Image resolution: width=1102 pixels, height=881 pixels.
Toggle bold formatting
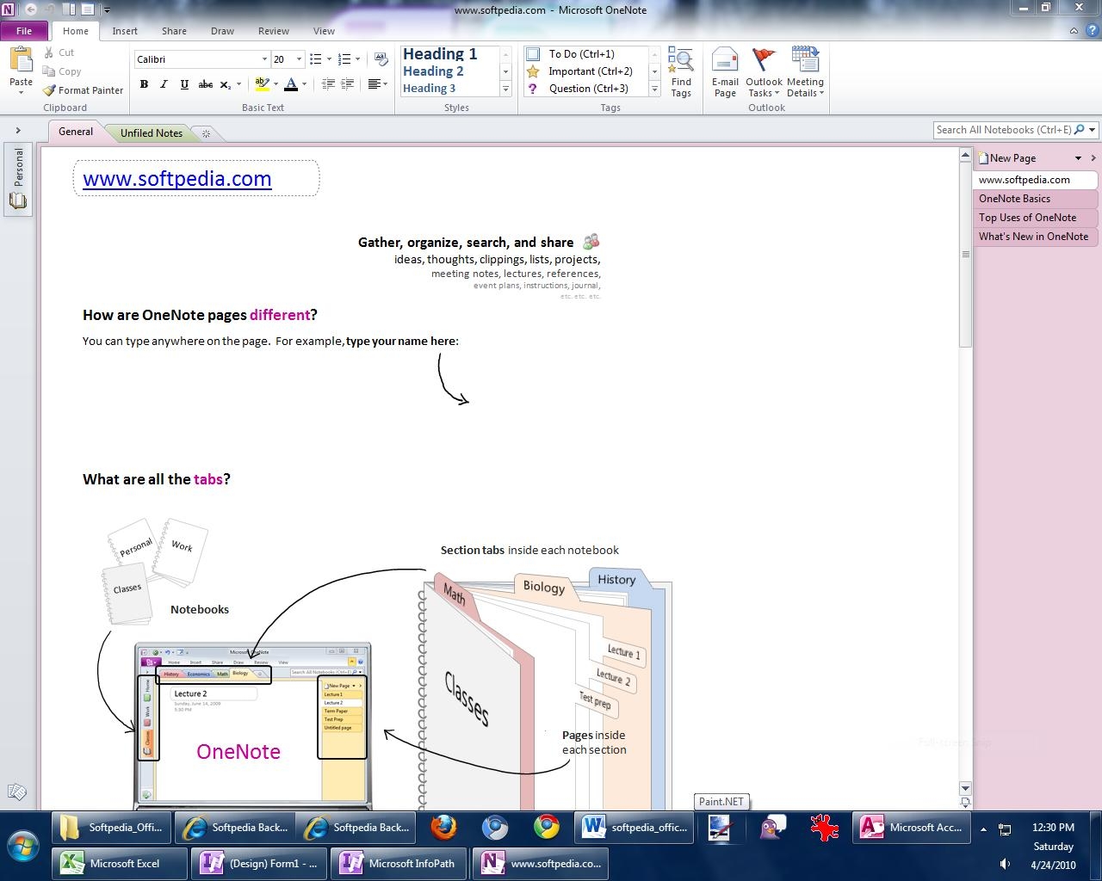click(x=144, y=84)
